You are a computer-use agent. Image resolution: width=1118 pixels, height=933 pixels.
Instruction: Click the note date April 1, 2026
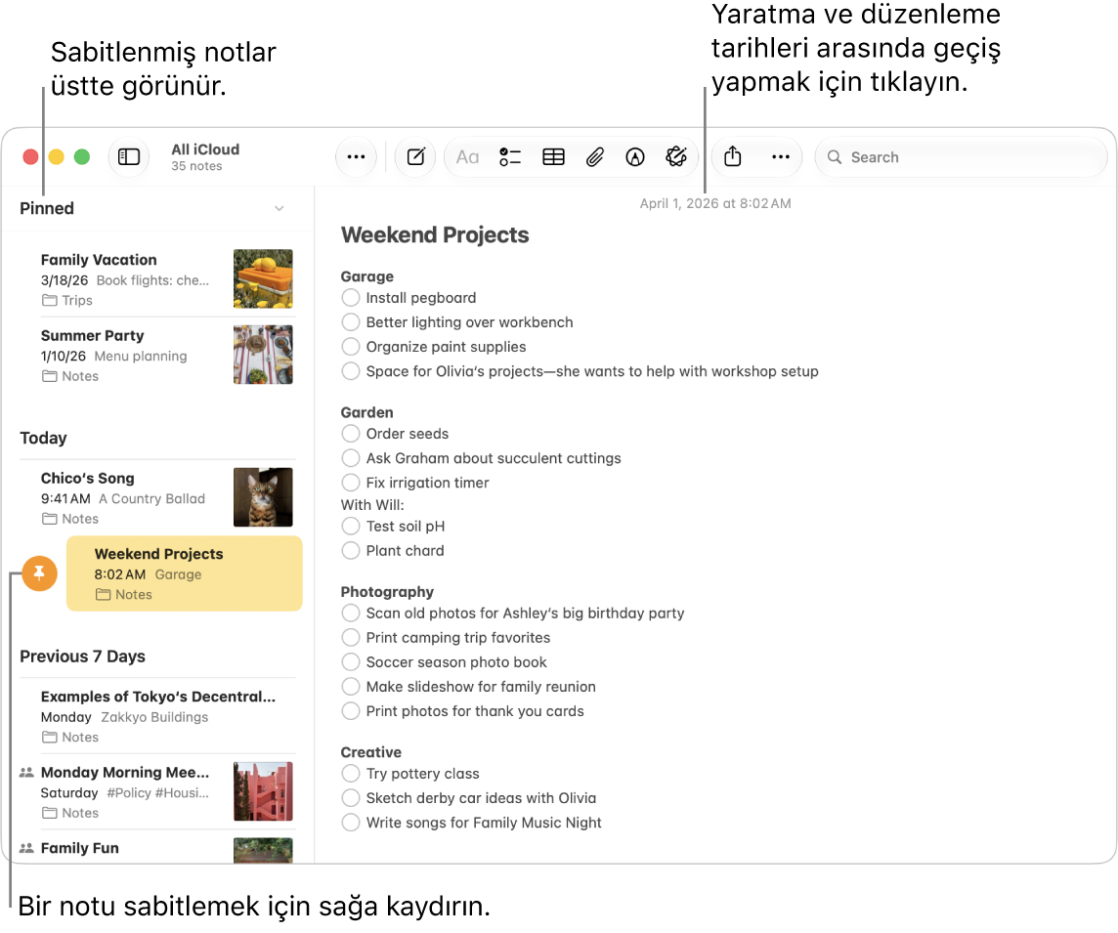coord(715,203)
